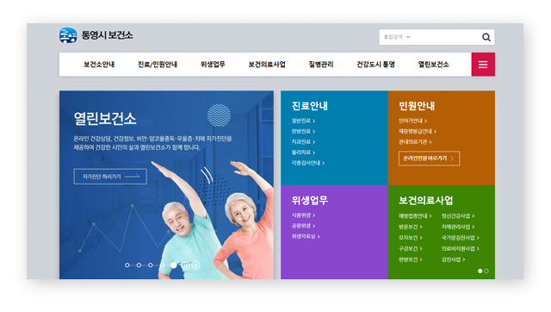This screenshot has width=551, height=312.
Task: Select the filled fifth banner slide dot
Action: coord(174,265)
